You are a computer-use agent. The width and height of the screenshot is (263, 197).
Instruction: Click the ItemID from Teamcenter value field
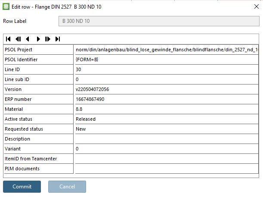tap(167, 159)
